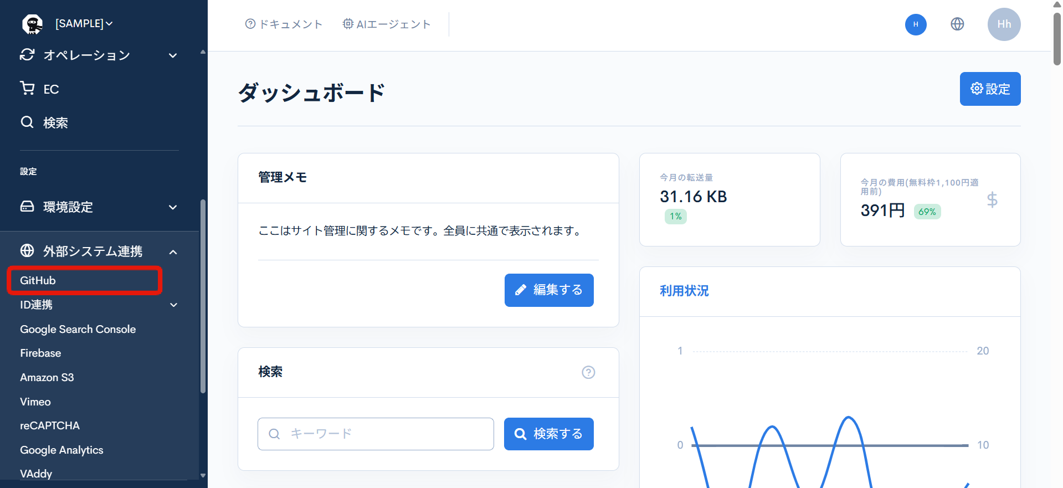
Task: Click the dollar sign cost icon
Action: coord(992,199)
